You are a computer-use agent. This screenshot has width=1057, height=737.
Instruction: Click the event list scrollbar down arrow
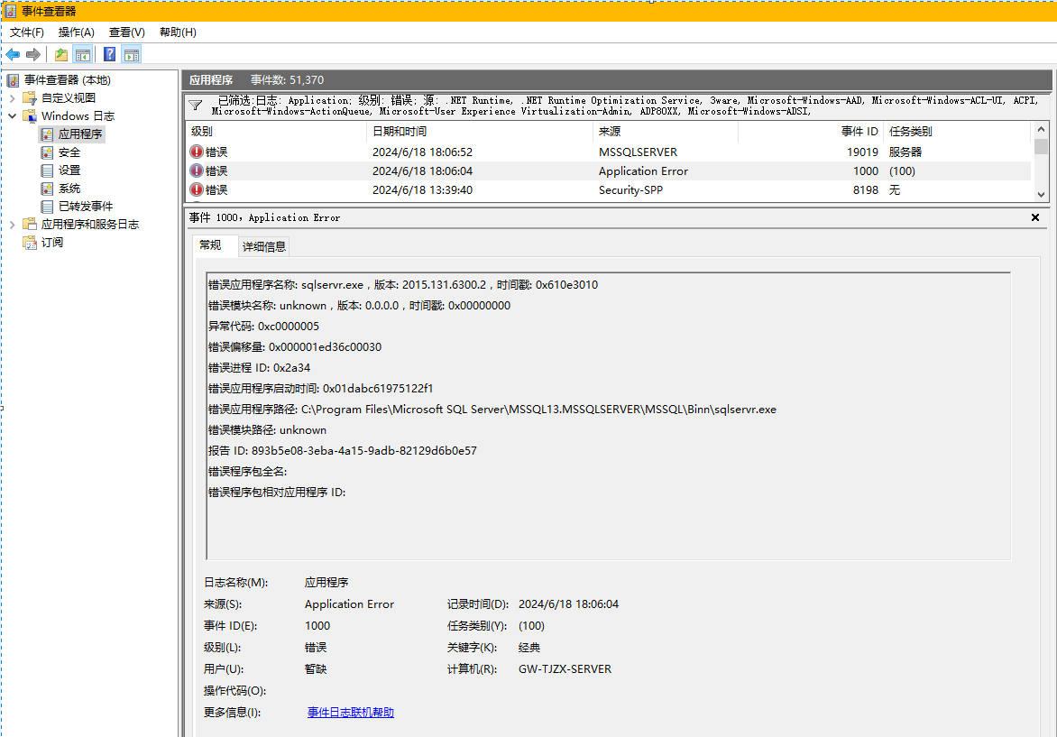pyautogui.click(x=1042, y=194)
